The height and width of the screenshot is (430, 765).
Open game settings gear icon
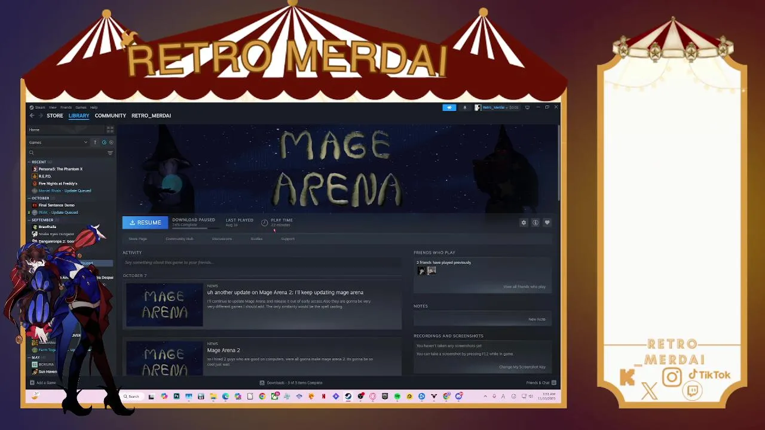(x=524, y=223)
